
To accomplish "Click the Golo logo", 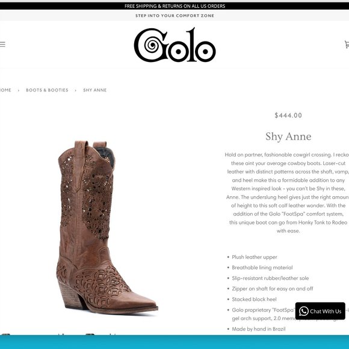I will coord(174,45).
